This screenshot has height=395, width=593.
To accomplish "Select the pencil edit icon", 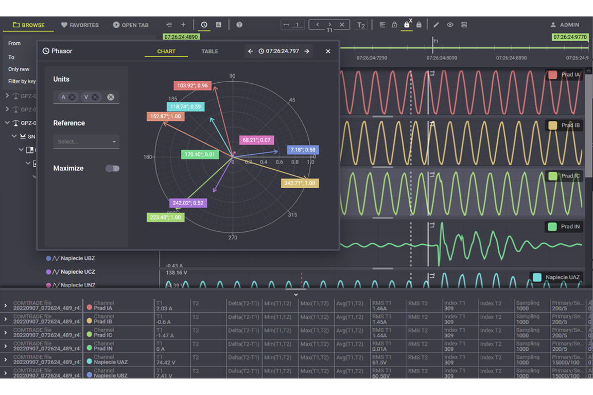I will 436,25.
